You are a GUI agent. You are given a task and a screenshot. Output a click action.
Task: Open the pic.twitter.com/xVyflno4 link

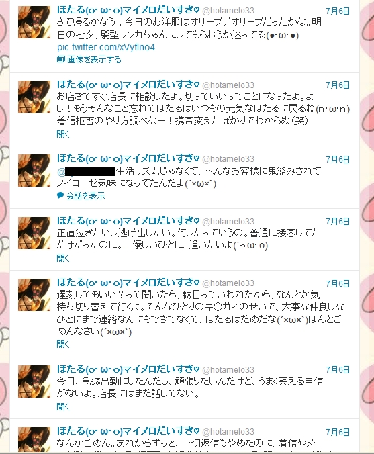point(106,47)
